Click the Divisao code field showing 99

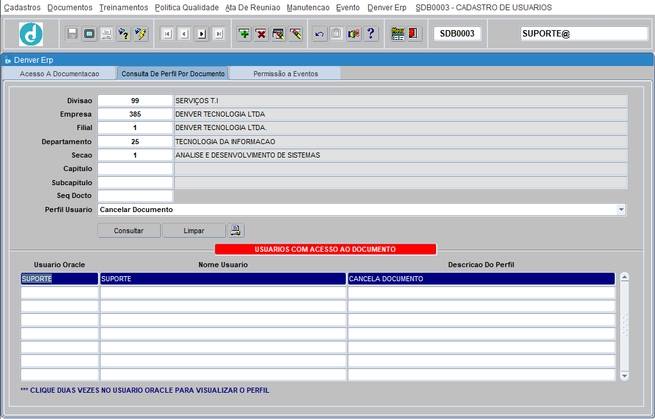click(135, 101)
